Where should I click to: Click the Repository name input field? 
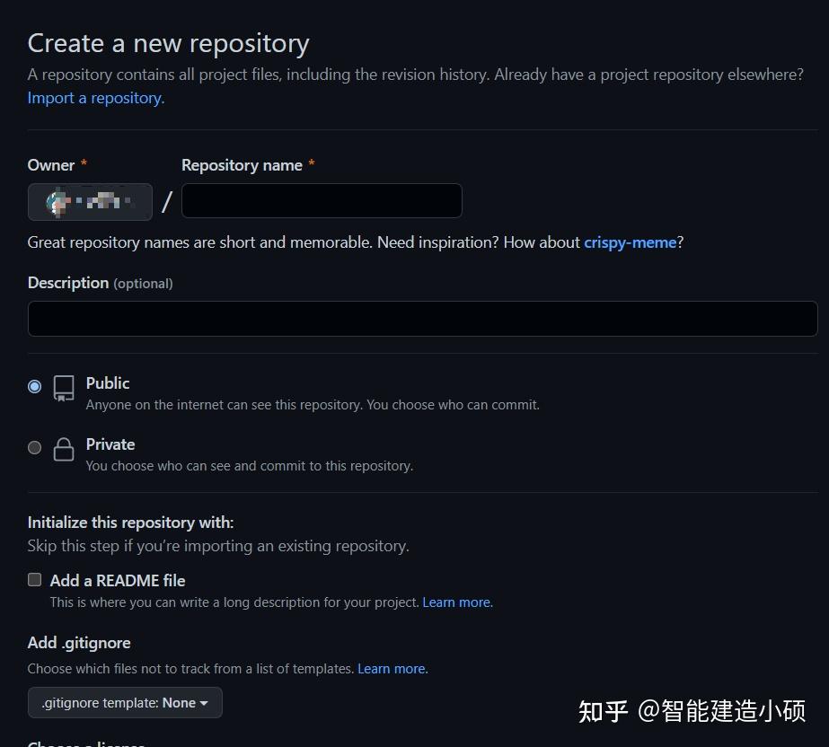(321, 200)
